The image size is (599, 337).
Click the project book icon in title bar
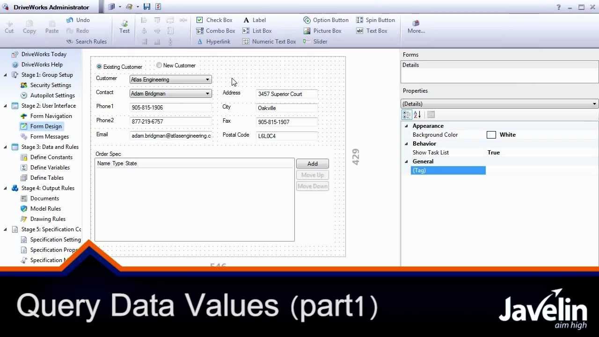129,7
